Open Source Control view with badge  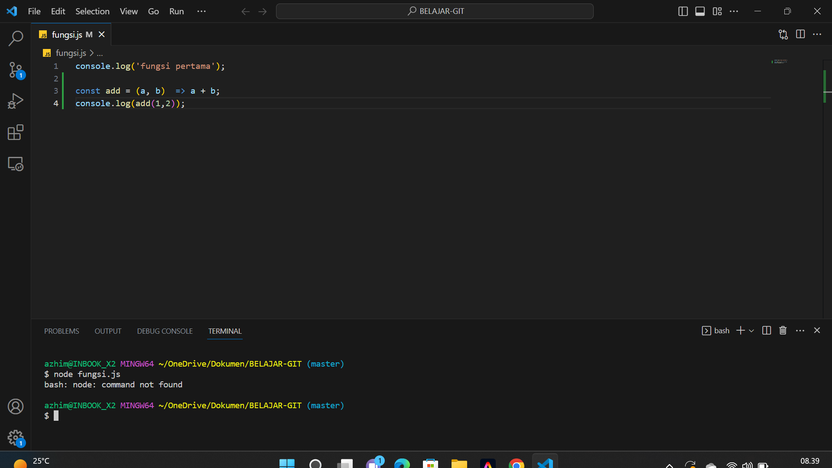16,69
